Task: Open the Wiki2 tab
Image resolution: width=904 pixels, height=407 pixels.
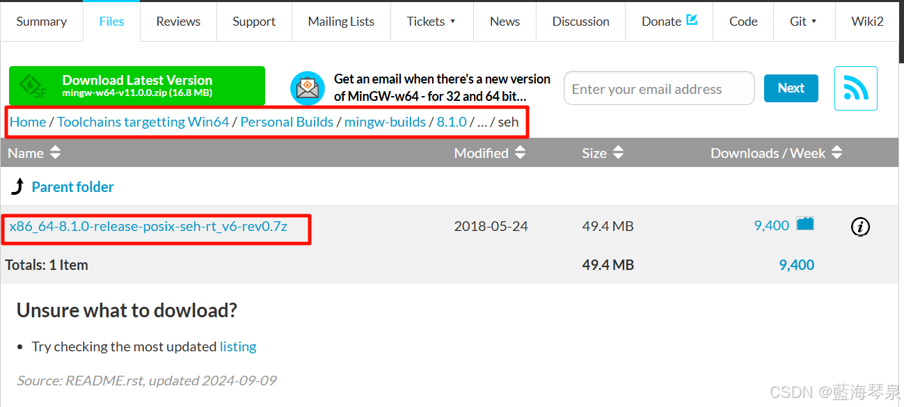Action: pyautogui.click(x=867, y=22)
